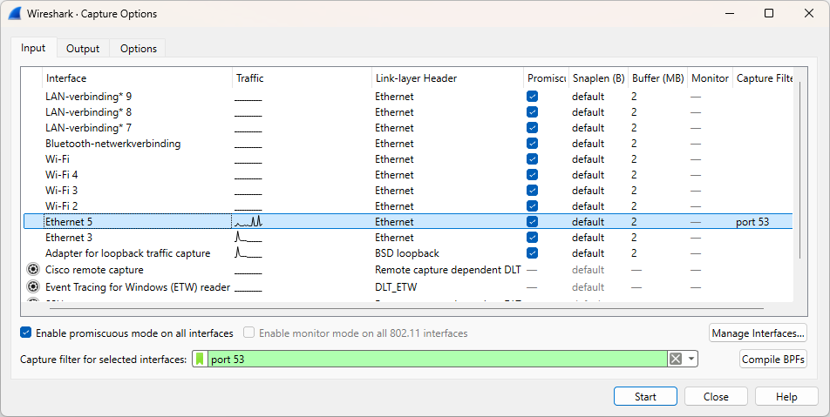Open the Event Tracing for Windows reader settings gear
830x417 pixels.
click(33, 287)
